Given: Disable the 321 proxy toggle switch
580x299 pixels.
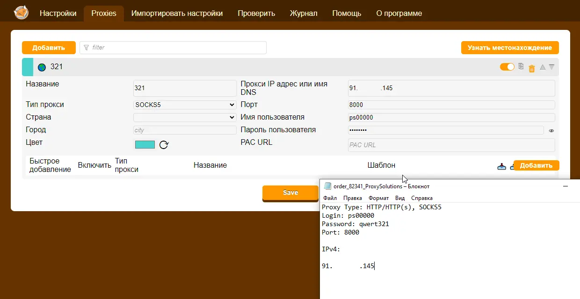Looking at the screenshot, I should pyautogui.click(x=507, y=66).
